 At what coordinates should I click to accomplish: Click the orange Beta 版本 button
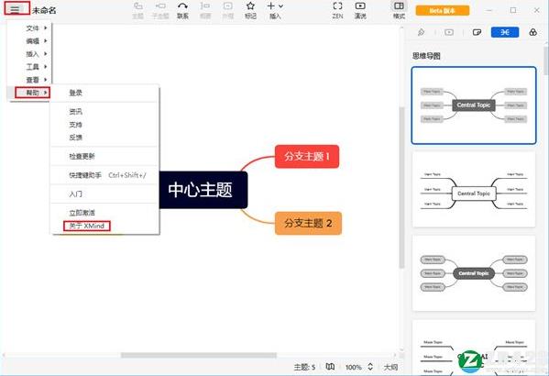pos(442,10)
